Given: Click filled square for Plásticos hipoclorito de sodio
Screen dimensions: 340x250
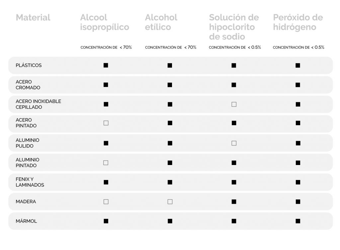Looking at the screenshot, I should (234, 65).
